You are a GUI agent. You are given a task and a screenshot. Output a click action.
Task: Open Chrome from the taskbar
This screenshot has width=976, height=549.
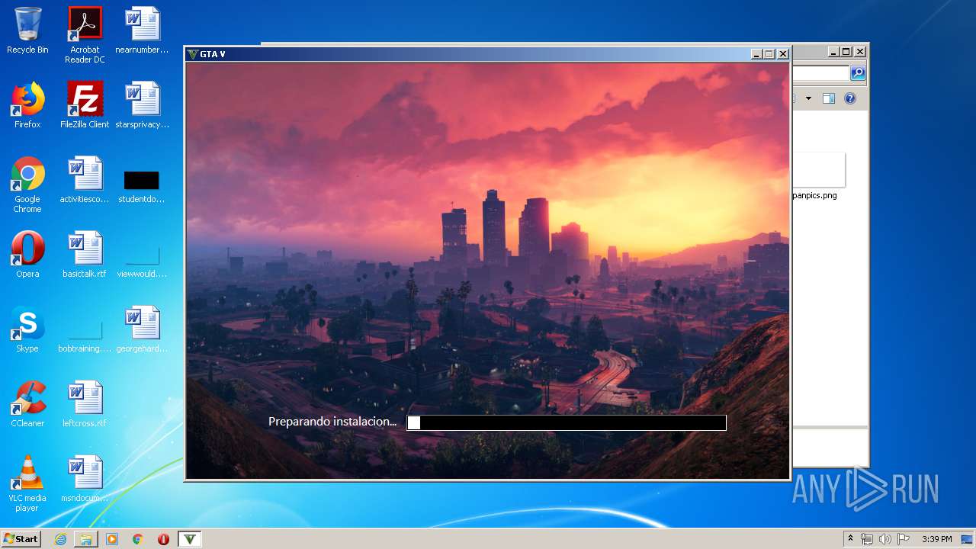click(138, 539)
